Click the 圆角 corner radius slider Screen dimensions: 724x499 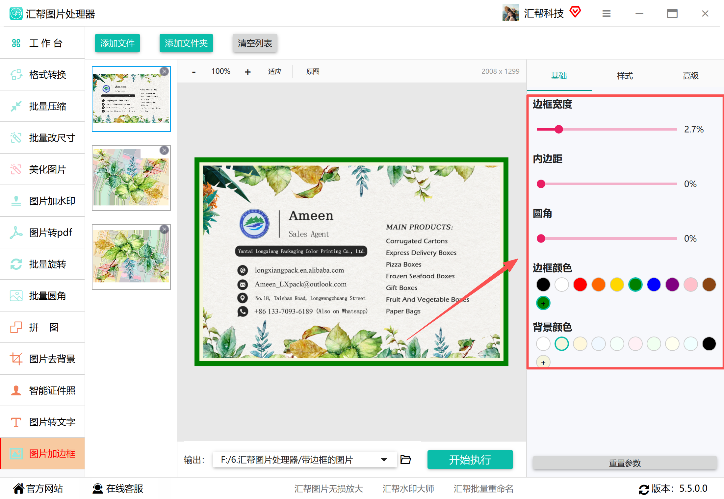tap(607, 238)
